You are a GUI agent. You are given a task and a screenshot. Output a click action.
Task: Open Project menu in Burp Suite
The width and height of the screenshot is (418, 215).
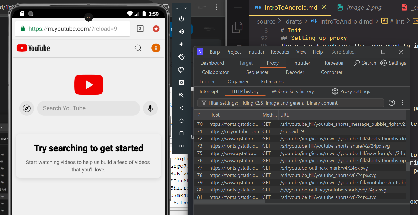point(234,52)
